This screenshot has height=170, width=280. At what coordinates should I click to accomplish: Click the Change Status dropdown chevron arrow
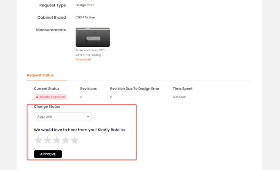coord(88,117)
